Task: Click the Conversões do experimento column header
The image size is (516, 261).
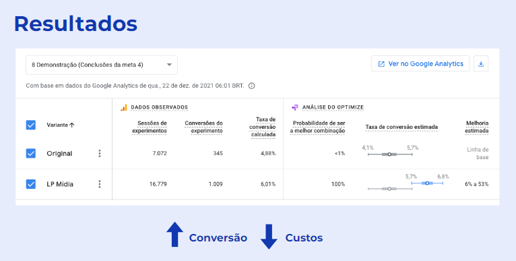Action: click(203, 127)
